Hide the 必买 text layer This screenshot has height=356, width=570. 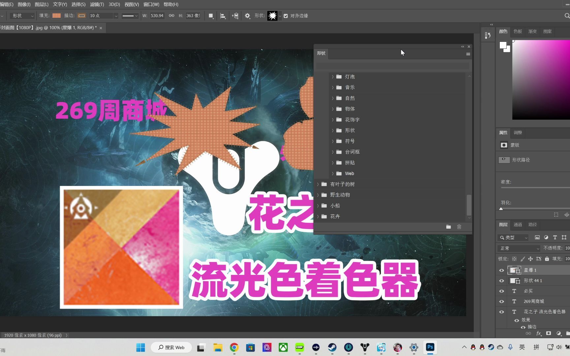pyautogui.click(x=502, y=291)
